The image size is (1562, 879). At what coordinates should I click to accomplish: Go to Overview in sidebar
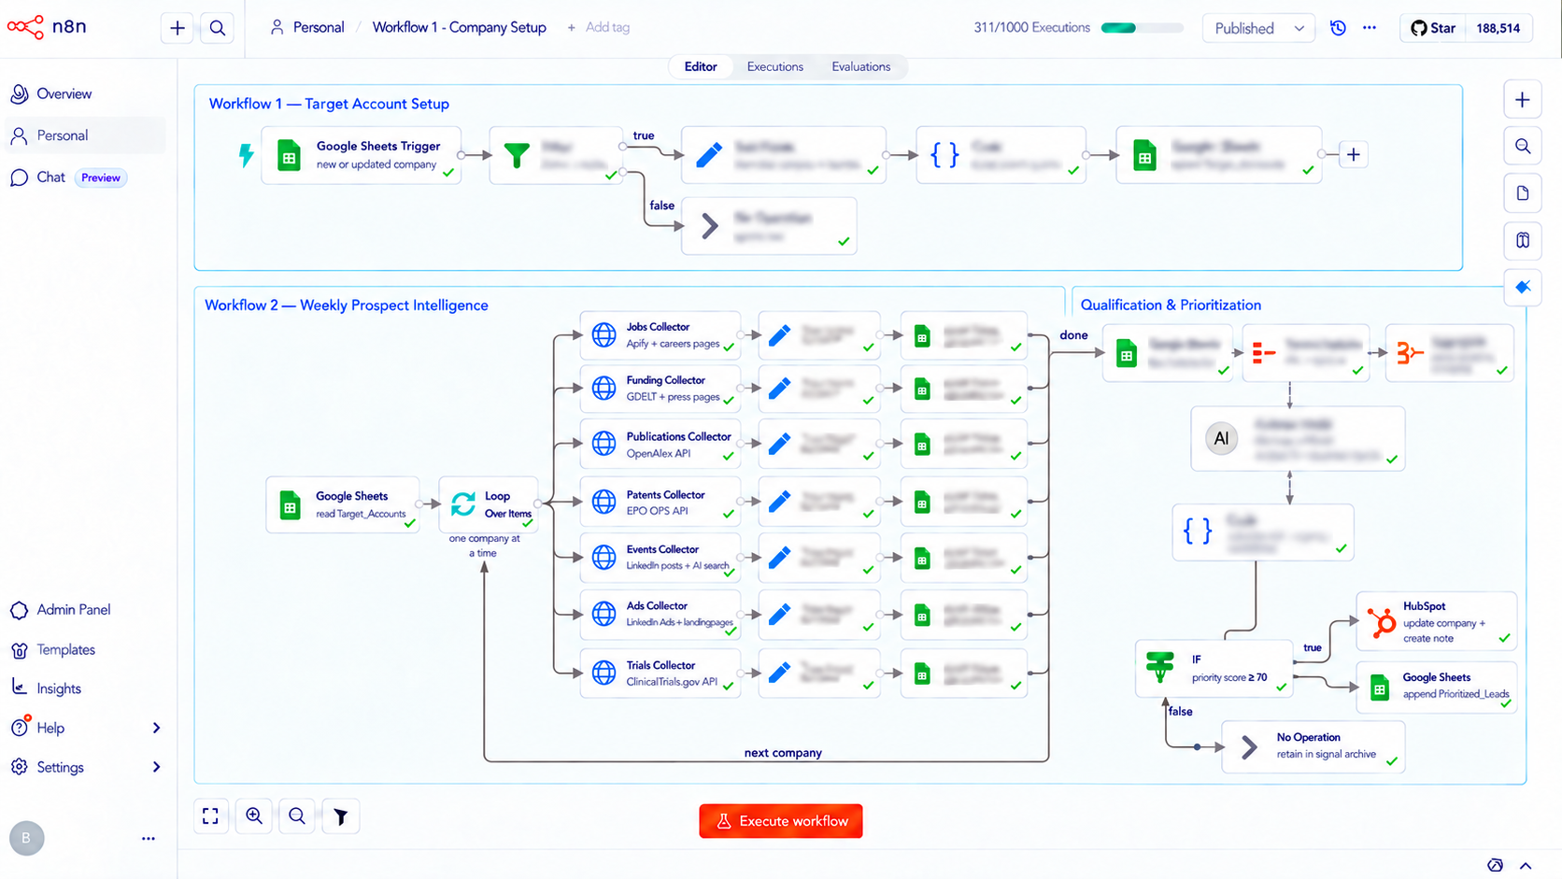(x=84, y=93)
